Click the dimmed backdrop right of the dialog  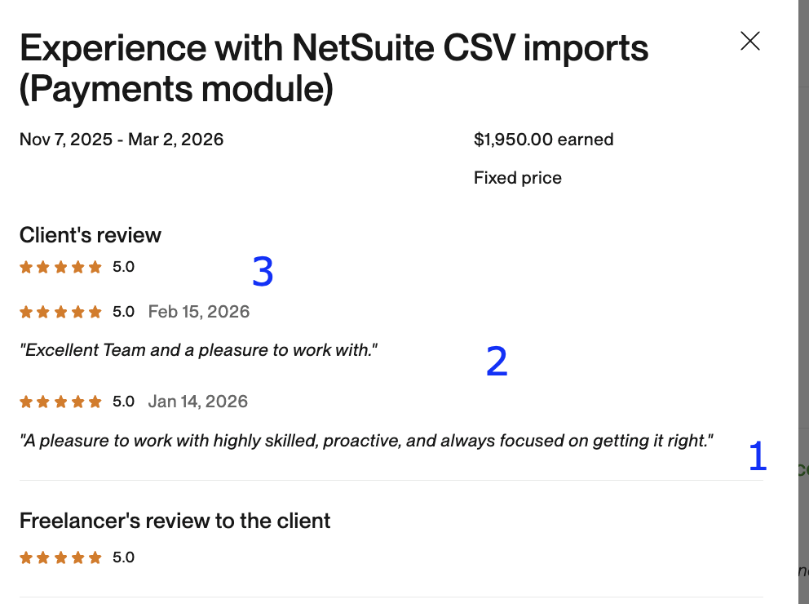tap(803, 245)
